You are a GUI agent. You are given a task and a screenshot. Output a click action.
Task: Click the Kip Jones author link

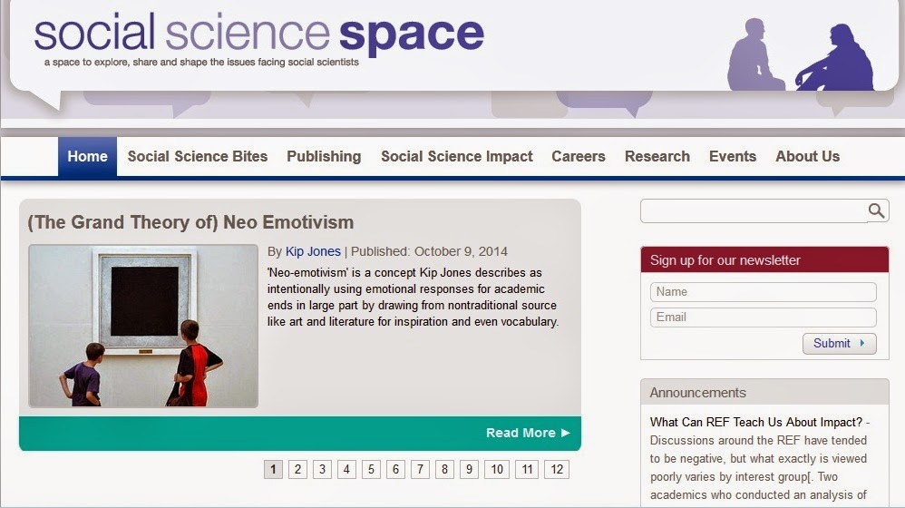pos(313,251)
